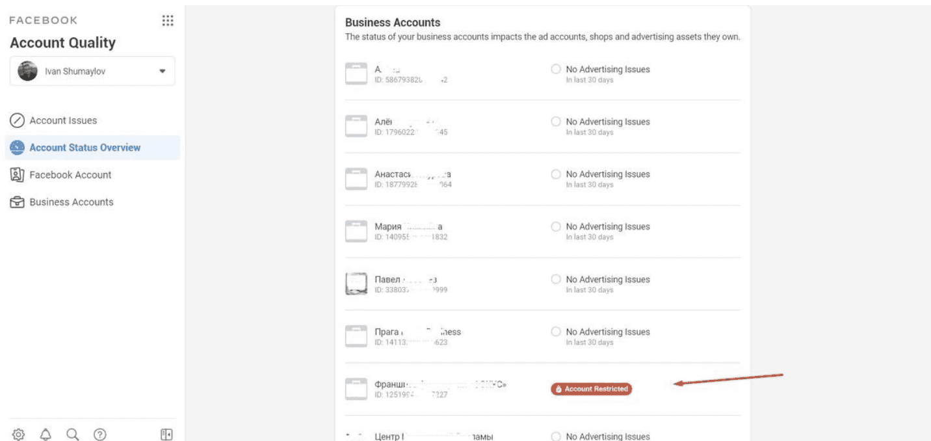Click the status circle in the Анастас row
This screenshot has height=441, width=931.
point(556,174)
